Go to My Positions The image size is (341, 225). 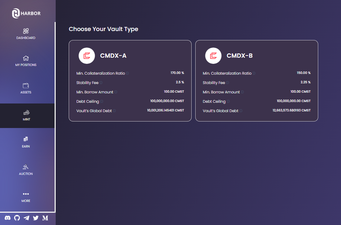click(x=26, y=61)
